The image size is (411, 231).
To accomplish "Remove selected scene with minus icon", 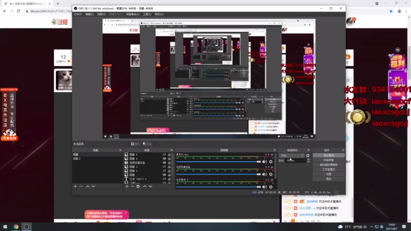I will [81, 186].
